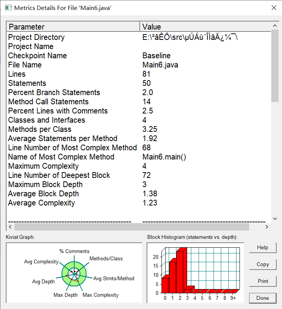Click the Max Complexity axis label
The height and width of the screenshot is (309, 282).
101,295
